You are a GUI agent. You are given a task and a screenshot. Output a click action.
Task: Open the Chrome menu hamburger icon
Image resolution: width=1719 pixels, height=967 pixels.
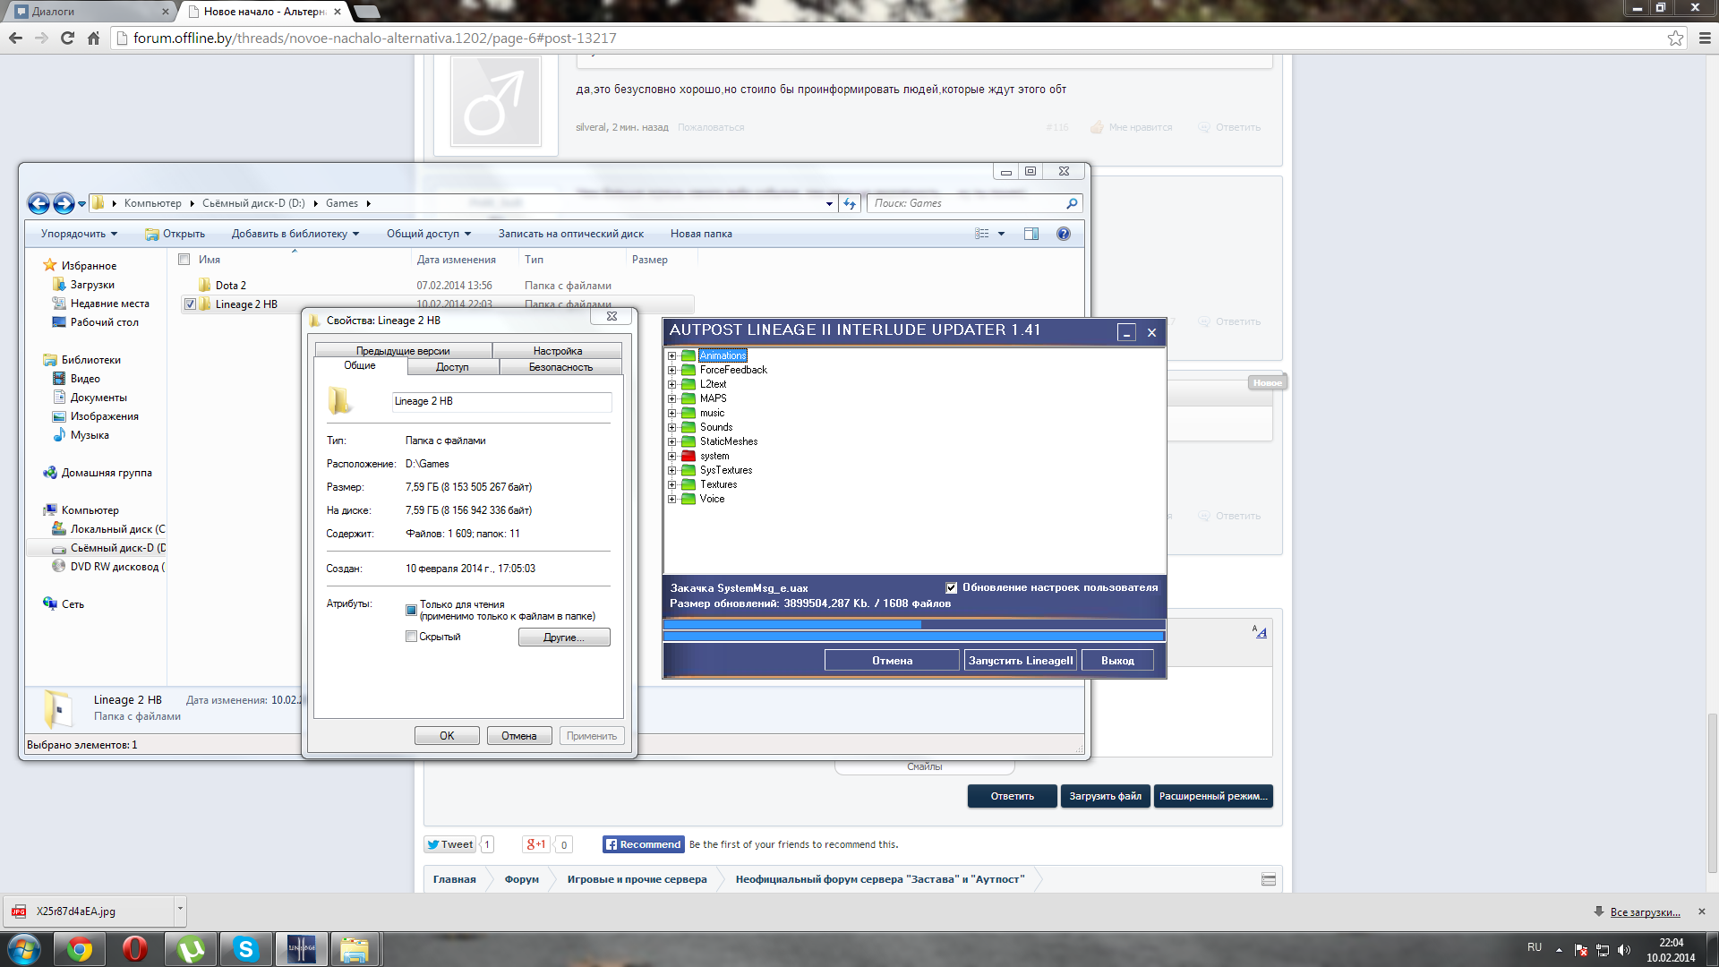point(1705,38)
